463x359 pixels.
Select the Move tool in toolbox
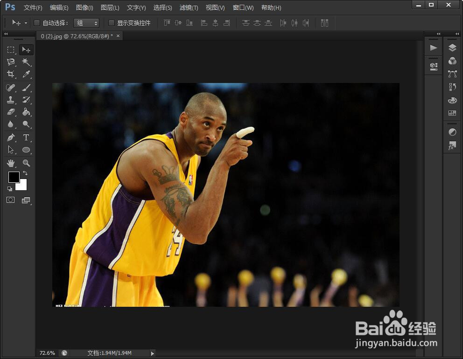tap(26, 50)
